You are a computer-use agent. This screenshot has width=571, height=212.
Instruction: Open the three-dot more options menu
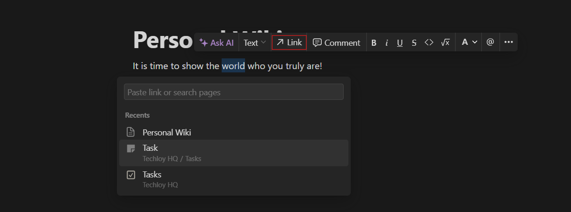(508, 42)
